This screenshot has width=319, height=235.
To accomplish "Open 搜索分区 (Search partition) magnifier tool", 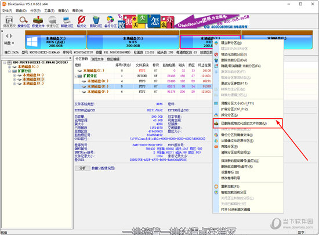I will tap(24, 22).
